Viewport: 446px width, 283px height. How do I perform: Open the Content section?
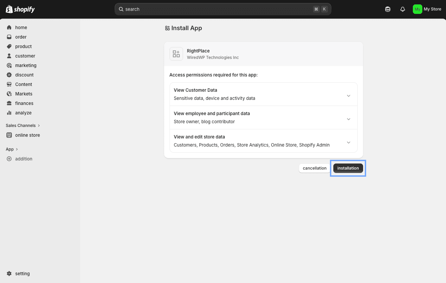pos(23,84)
